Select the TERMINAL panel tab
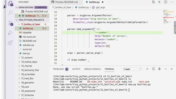This screenshot has width=176, height=99. tap(109, 69)
